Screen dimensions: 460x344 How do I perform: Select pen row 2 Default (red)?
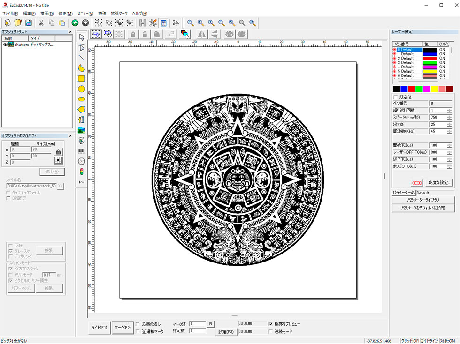point(420,58)
